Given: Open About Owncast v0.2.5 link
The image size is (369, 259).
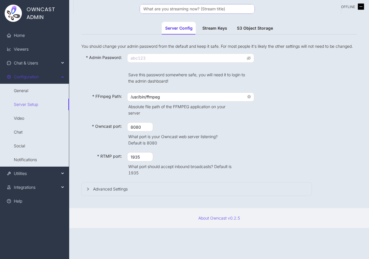Looking at the screenshot, I should click(219, 218).
